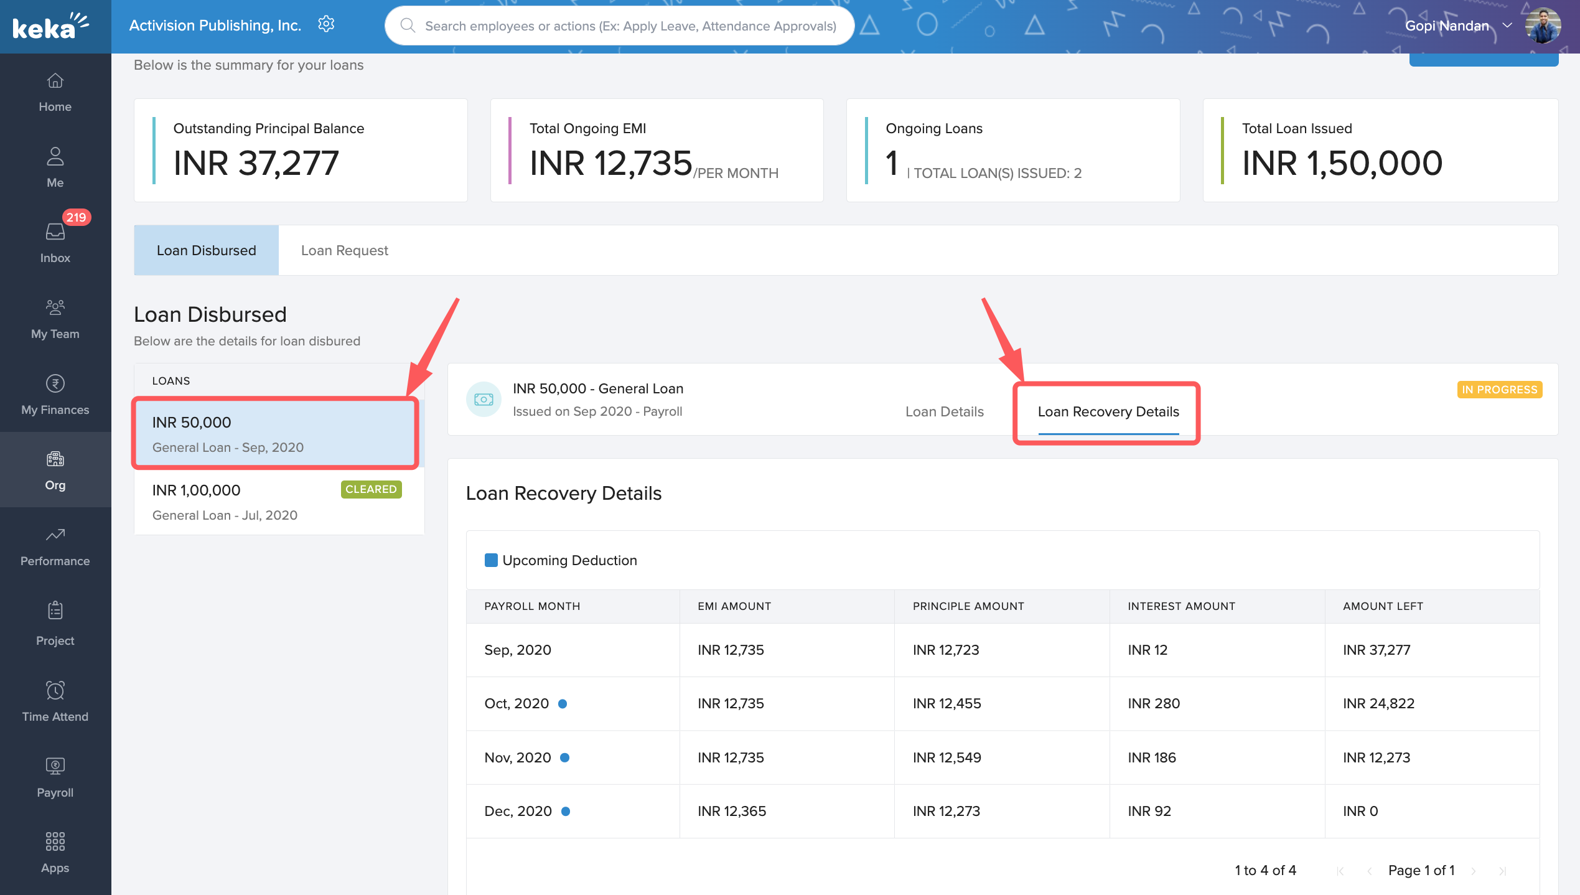
Task: Click the settings gear beside company name
Action: pos(326,25)
